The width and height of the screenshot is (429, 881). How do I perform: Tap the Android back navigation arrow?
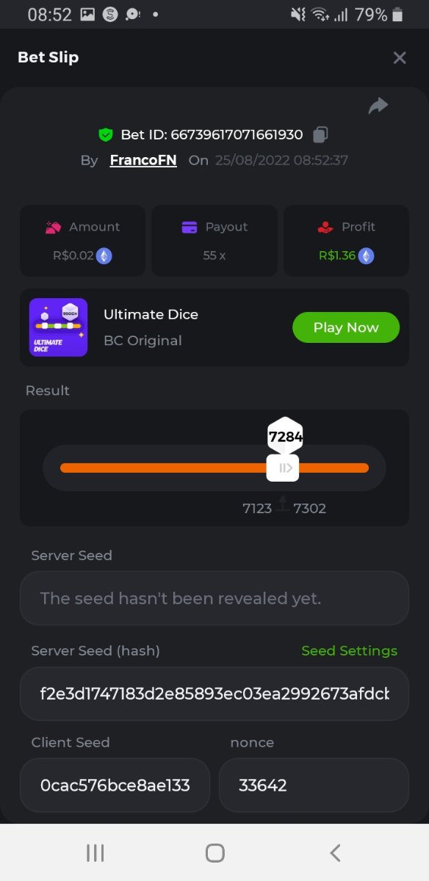click(335, 852)
